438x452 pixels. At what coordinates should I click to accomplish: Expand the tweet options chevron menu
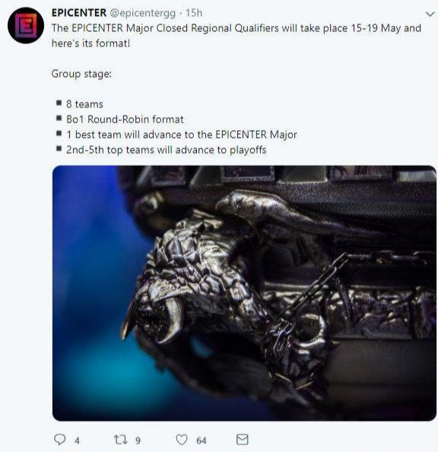click(430, 14)
